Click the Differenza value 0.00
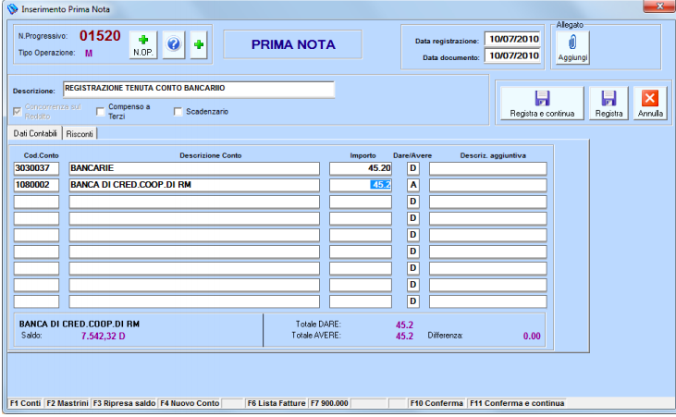Image resolution: width=676 pixels, height=417 pixels. [x=532, y=336]
